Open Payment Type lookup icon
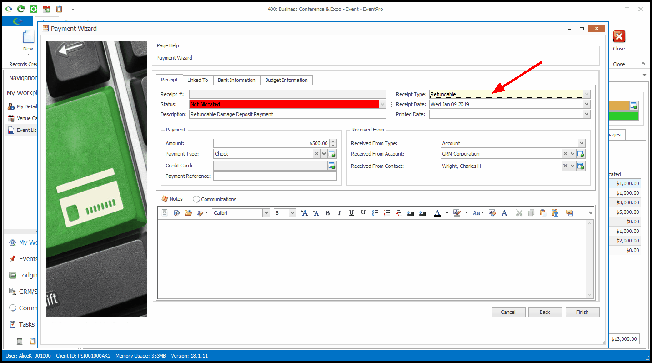The image size is (652, 363). point(332,154)
